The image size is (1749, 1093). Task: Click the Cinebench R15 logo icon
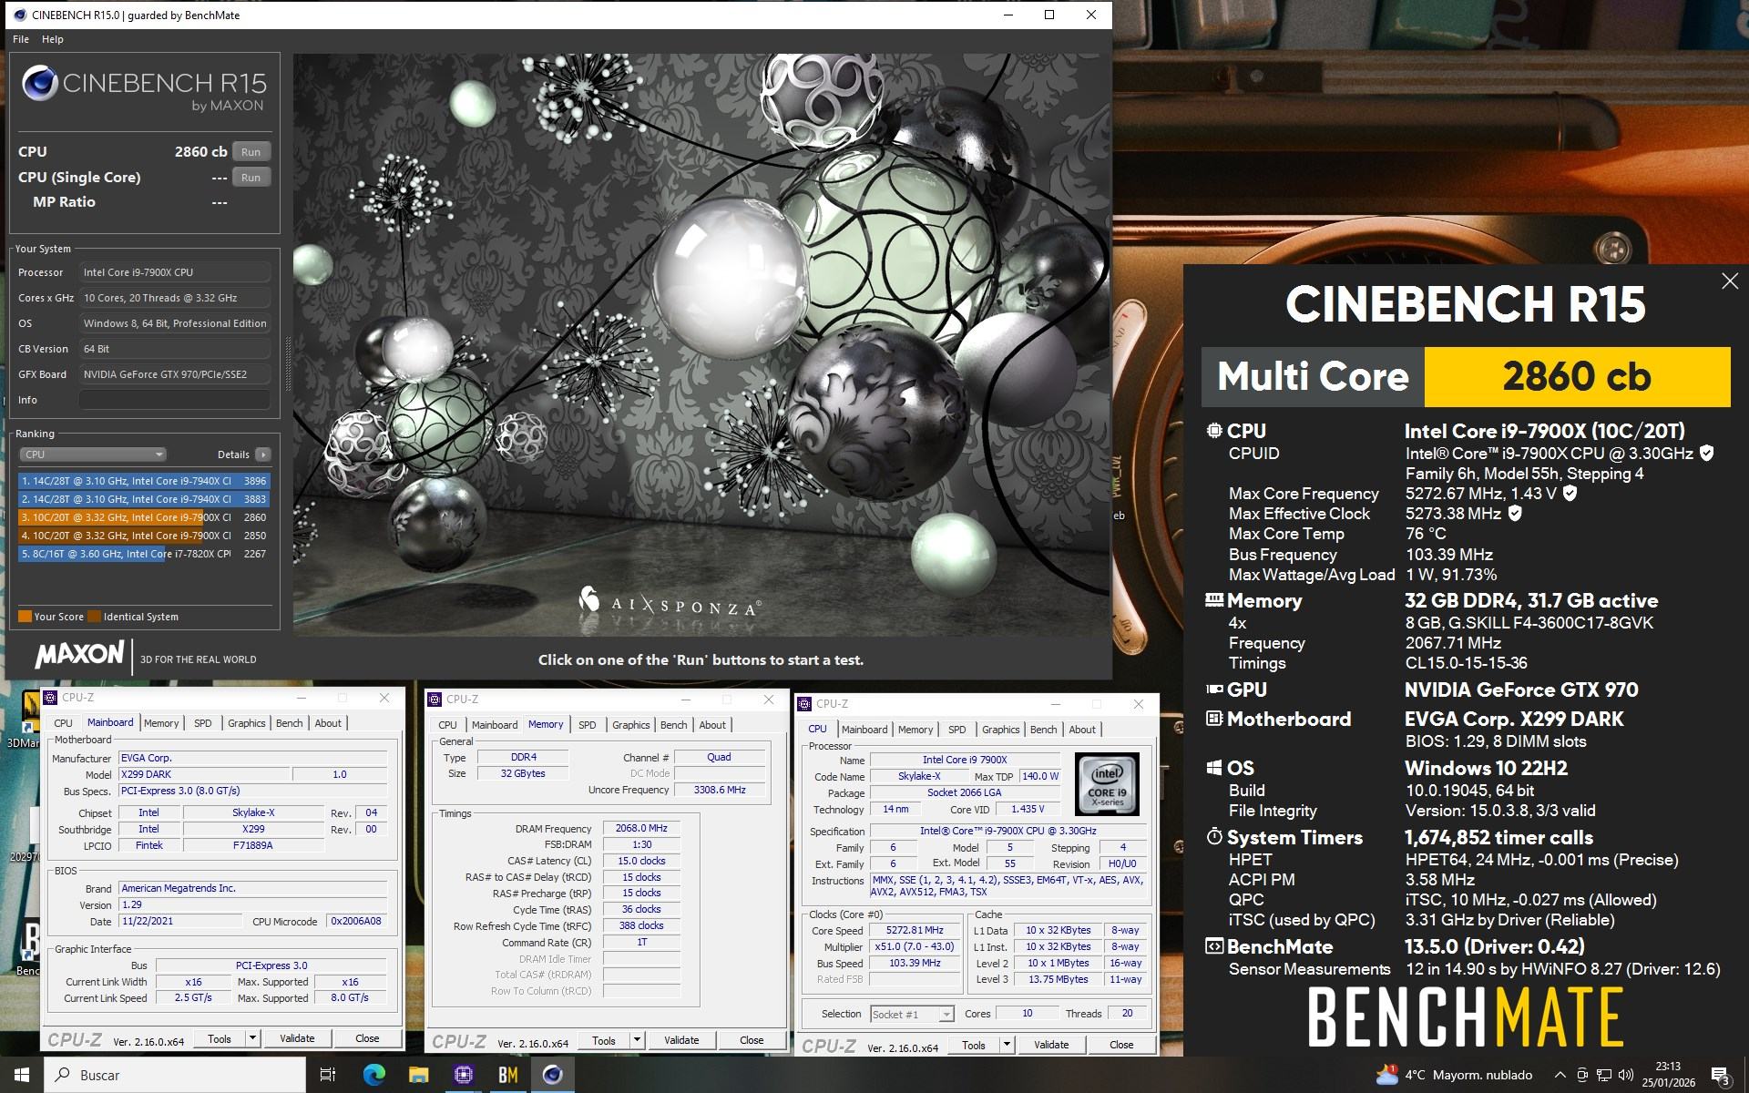(x=40, y=85)
